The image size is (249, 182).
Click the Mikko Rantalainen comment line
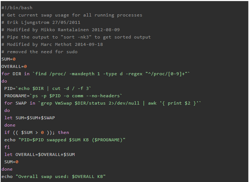[61, 30]
